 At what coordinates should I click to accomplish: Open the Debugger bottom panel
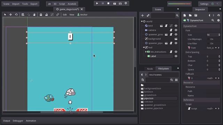tap(18, 121)
